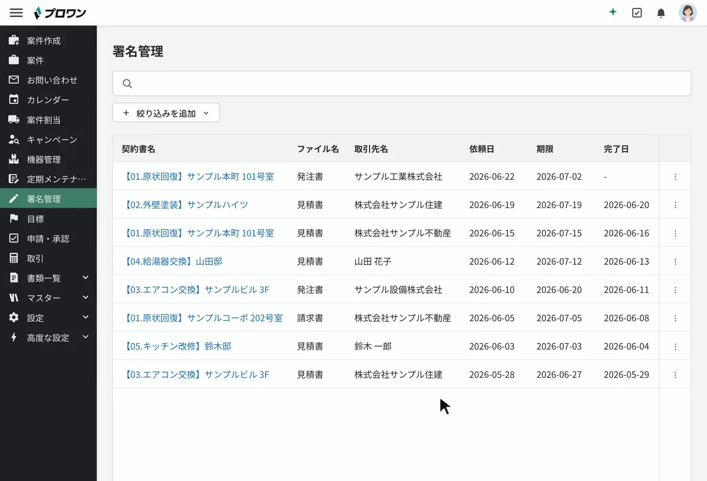Click the 高度な設定 lightning icon
Viewport: 707px width, 481px height.
coord(14,337)
